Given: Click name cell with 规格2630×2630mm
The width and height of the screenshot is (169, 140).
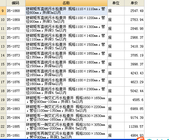Looking at the screenshot, I should [x=66, y=118].
